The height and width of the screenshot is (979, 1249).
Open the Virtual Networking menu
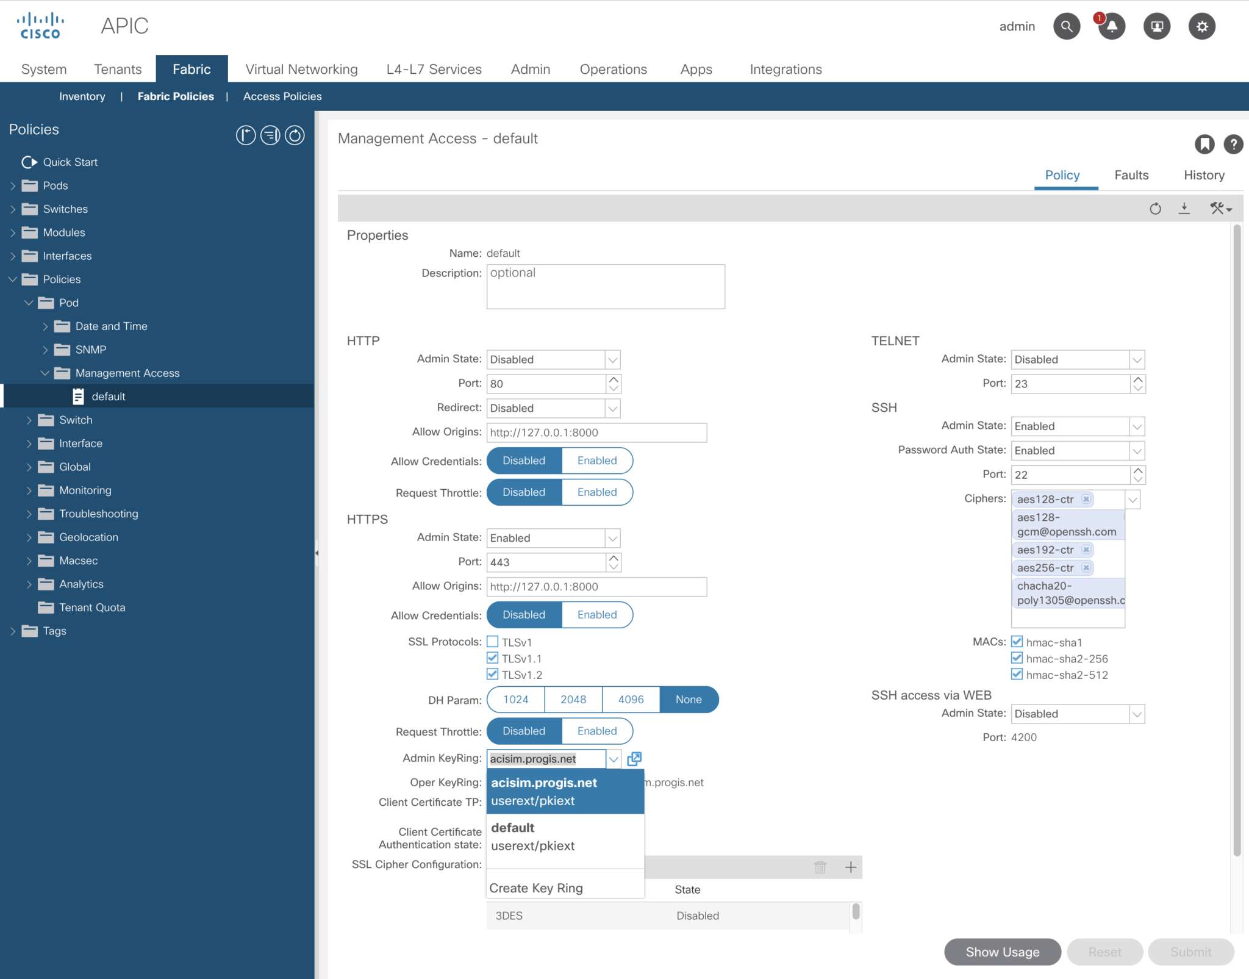point(301,69)
